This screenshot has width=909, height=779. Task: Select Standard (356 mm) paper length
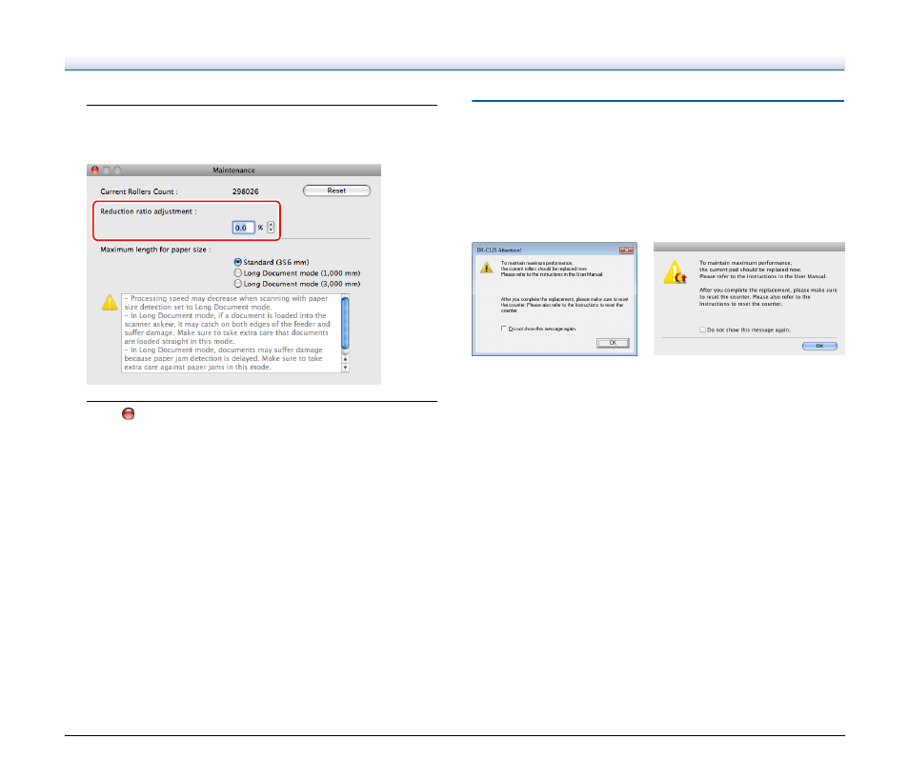click(237, 262)
